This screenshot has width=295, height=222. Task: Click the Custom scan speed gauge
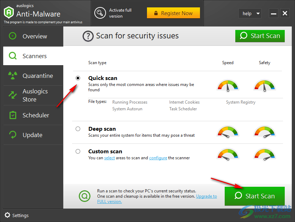[228, 155]
